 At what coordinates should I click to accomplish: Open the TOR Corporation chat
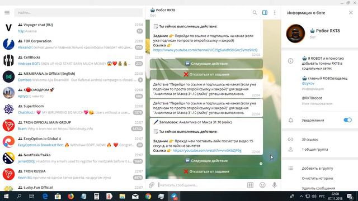click(73, 44)
